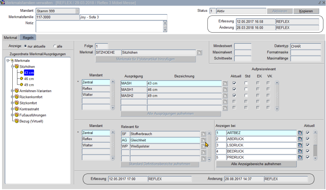Screen dimensions: 326x190
Task: Open the Mandant dropdown Stamm 999
Action: (x=77, y=11)
